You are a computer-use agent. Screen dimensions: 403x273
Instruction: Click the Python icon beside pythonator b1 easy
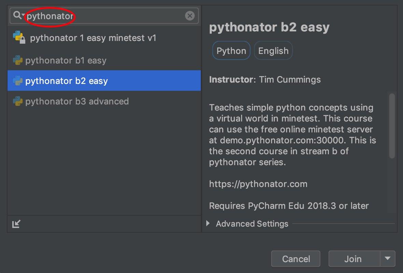tap(18, 60)
